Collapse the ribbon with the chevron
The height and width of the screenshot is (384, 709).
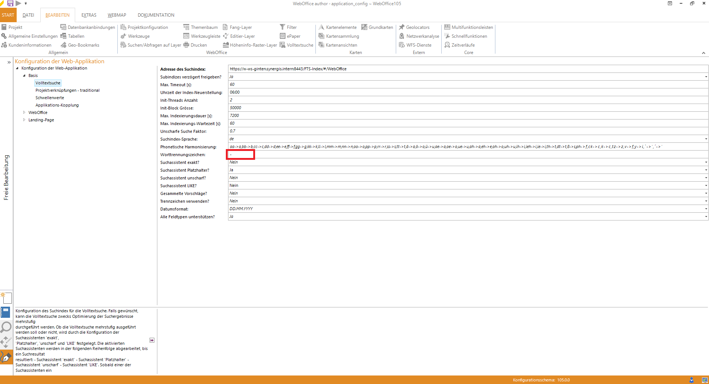[703, 53]
